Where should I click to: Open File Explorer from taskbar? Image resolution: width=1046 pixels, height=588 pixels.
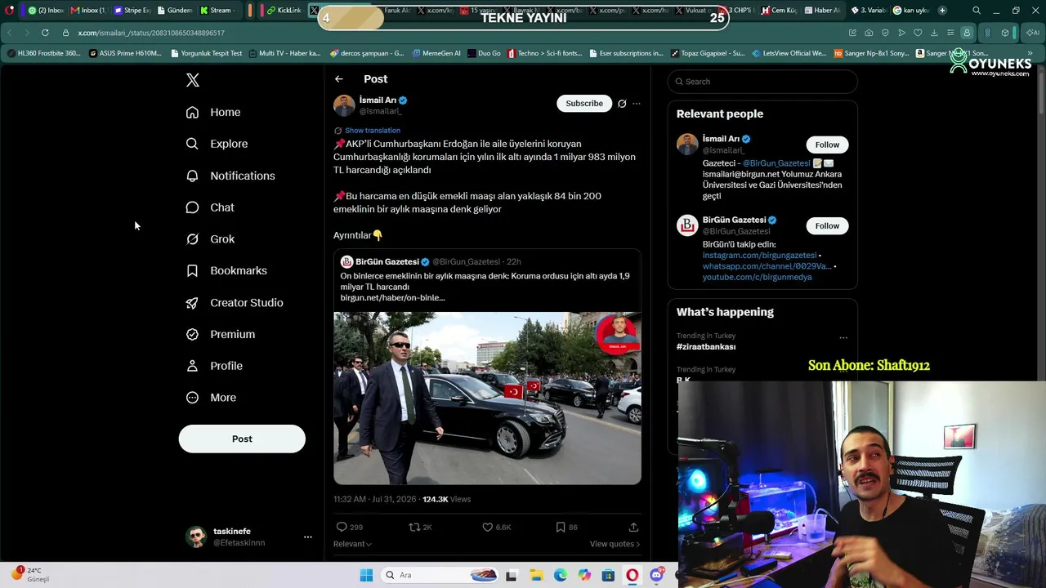pyautogui.click(x=536, y=576)
